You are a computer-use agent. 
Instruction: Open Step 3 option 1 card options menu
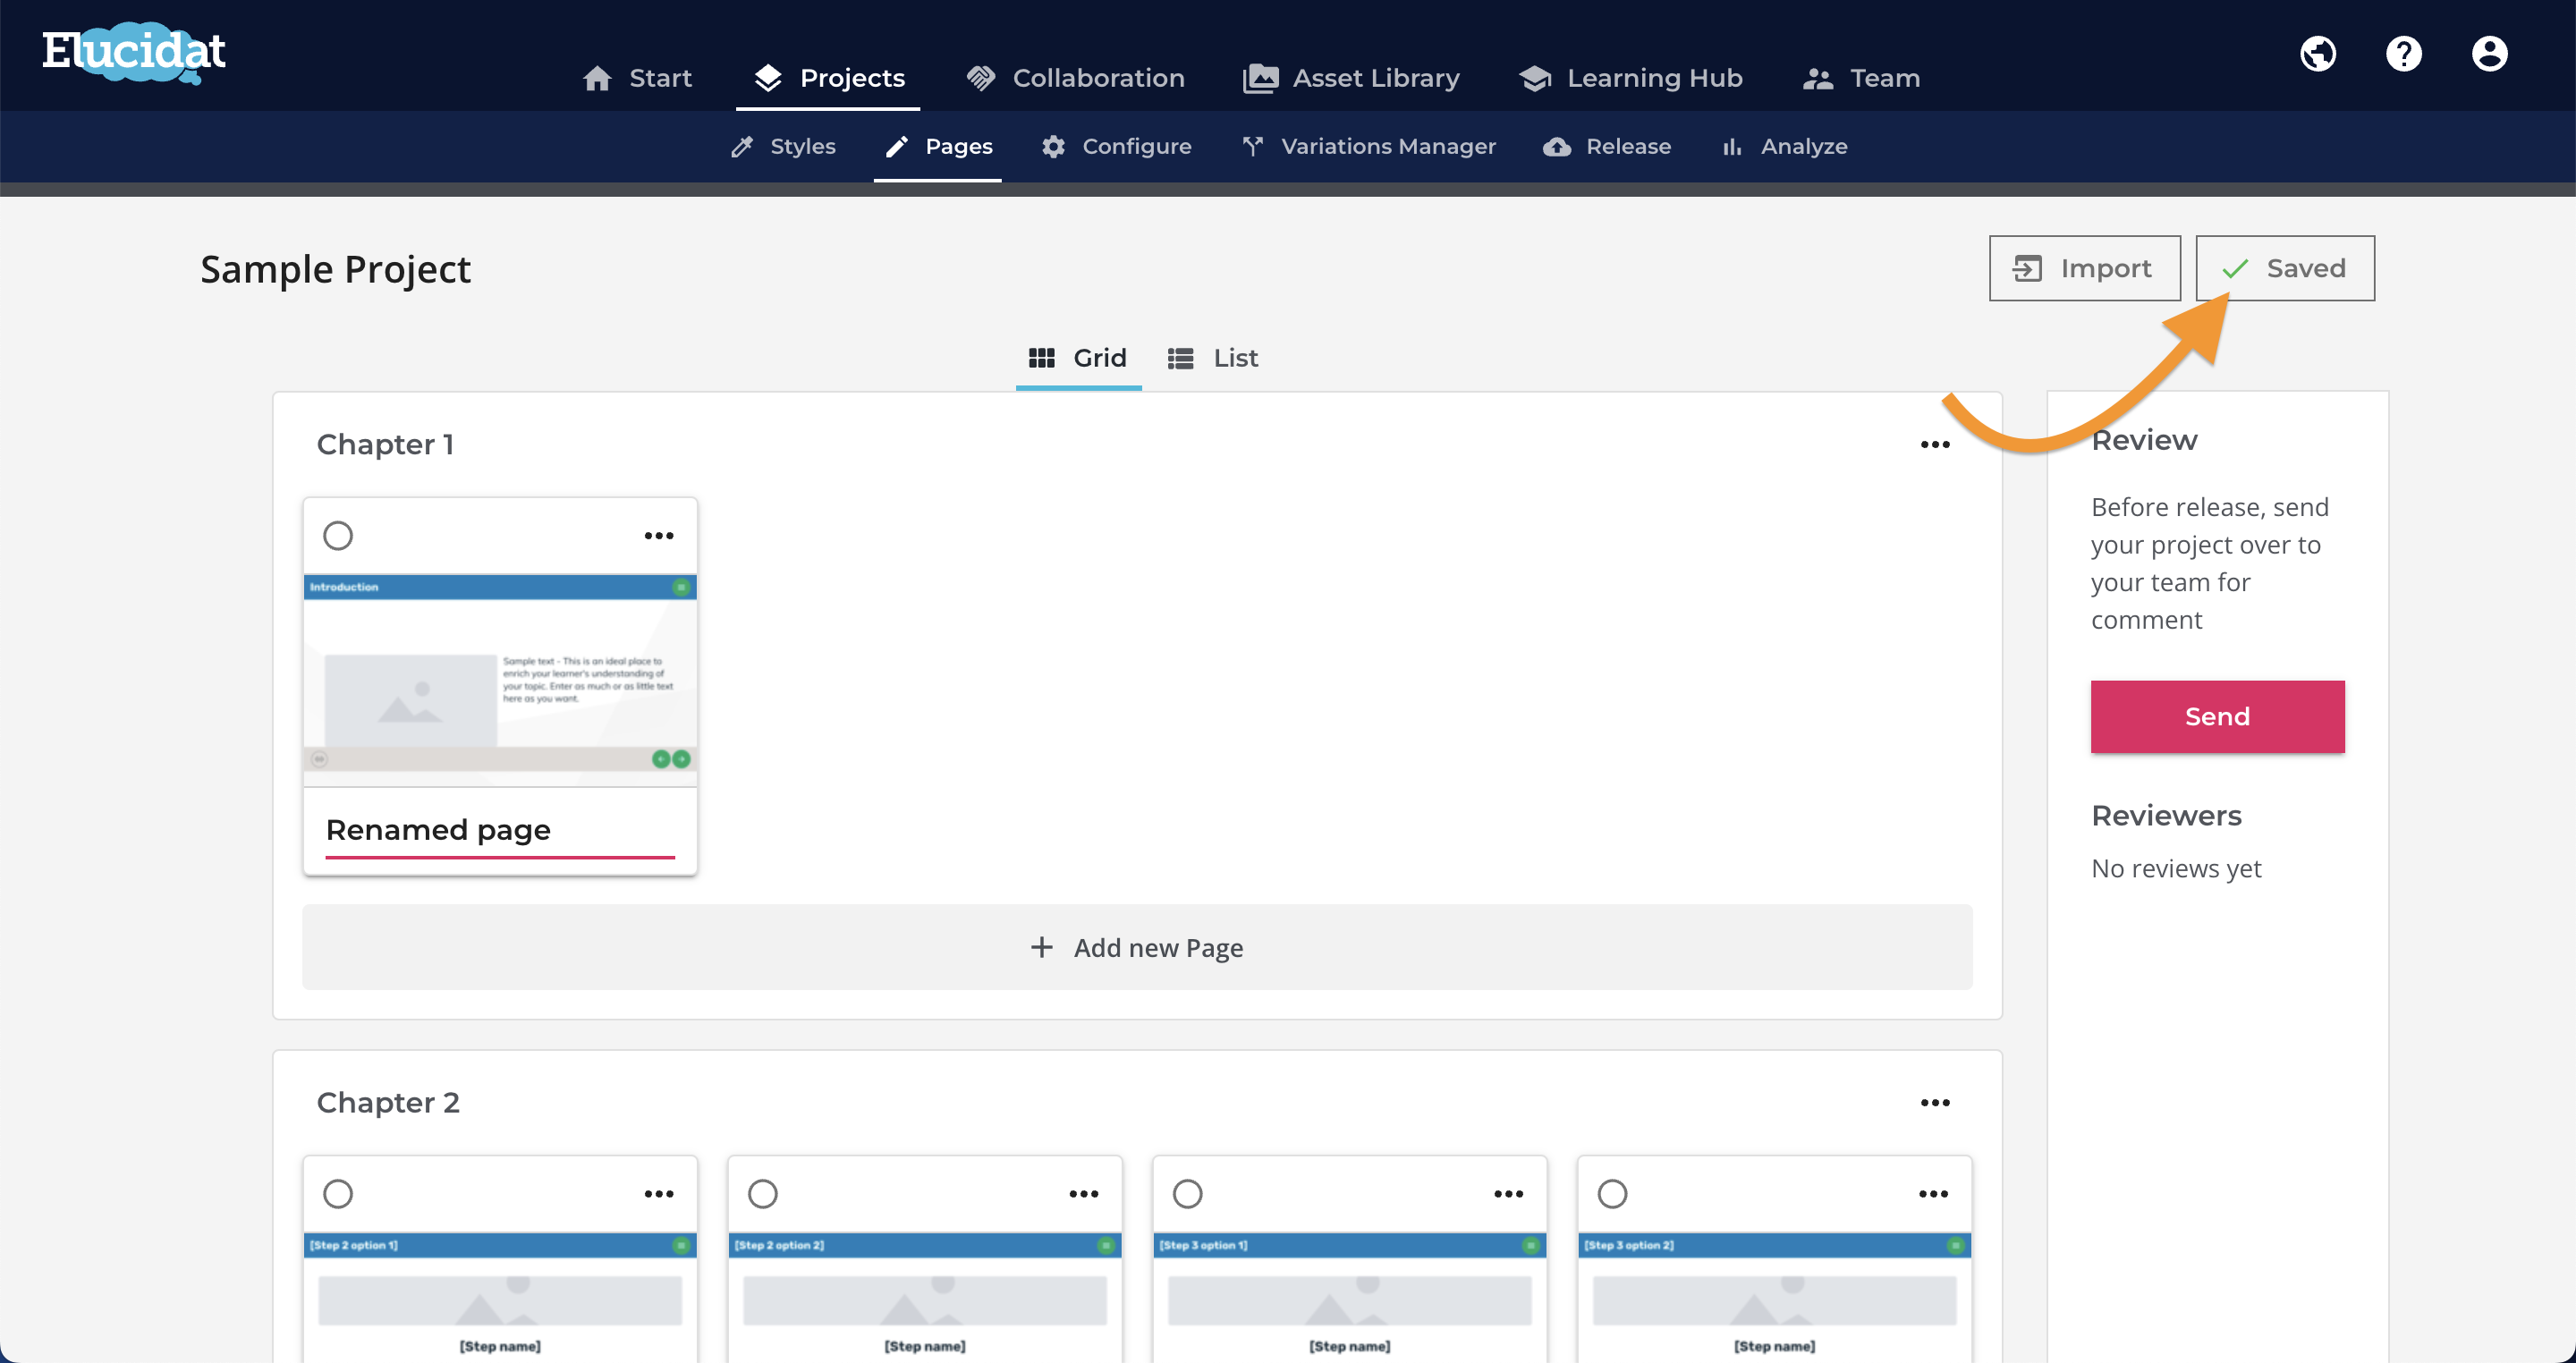[1509, 1194]
